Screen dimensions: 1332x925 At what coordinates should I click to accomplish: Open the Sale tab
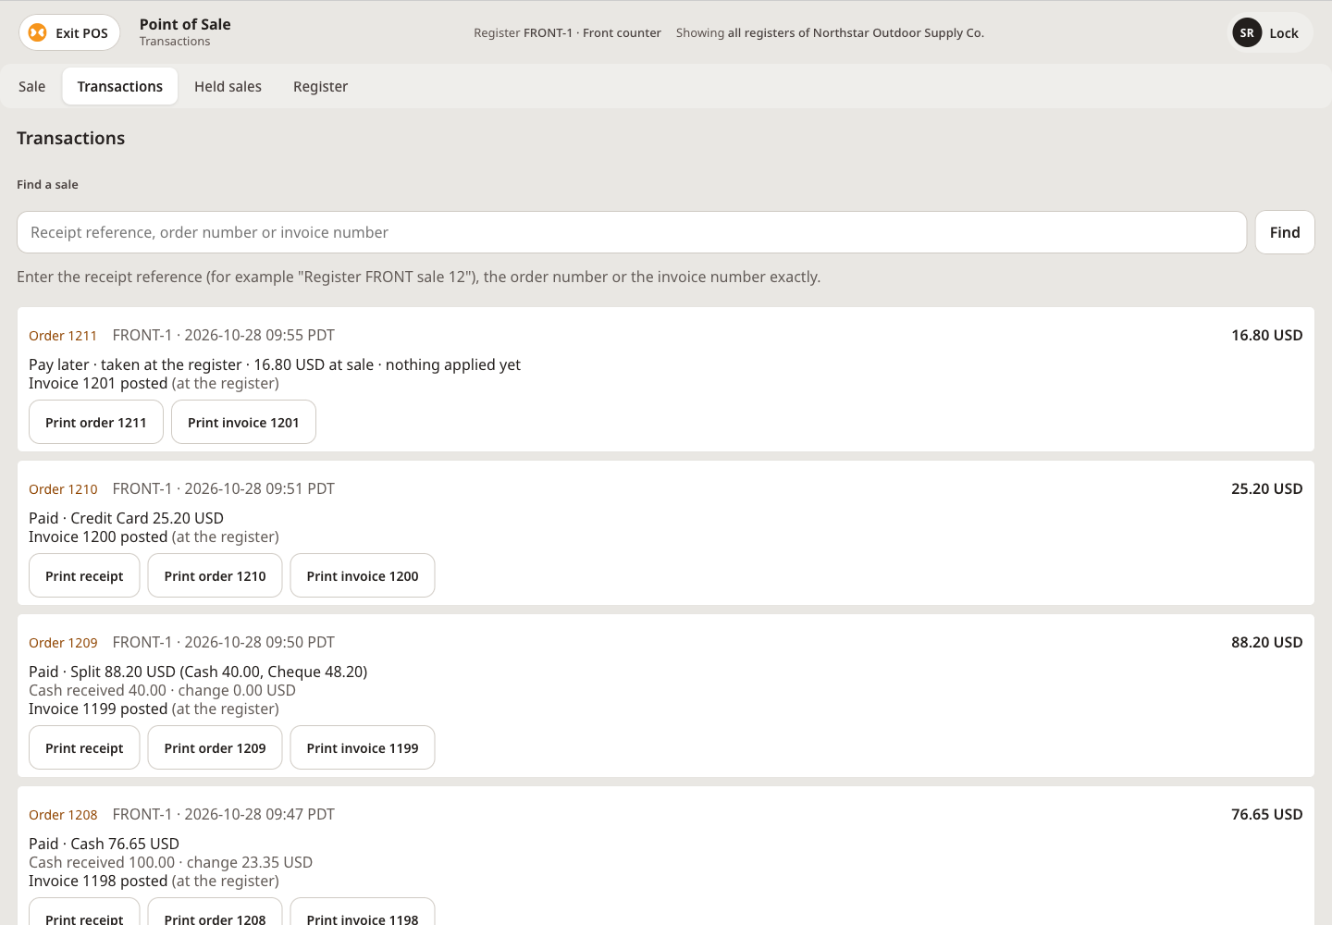(x=31, y=86)
